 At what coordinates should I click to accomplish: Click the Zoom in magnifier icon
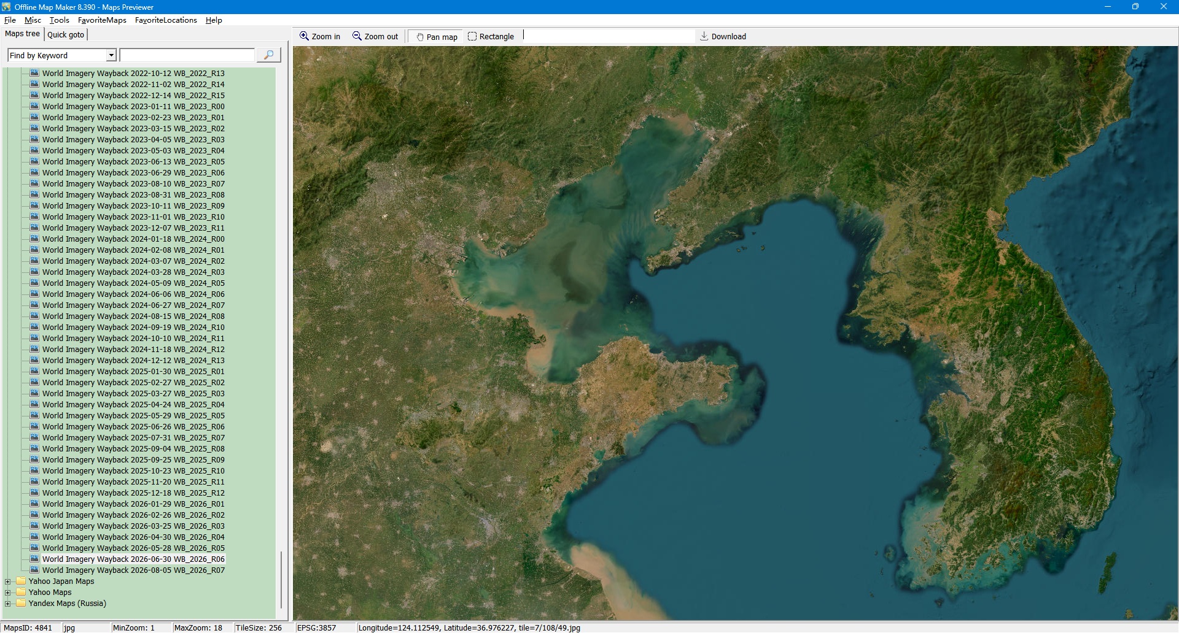coord(304,36)
